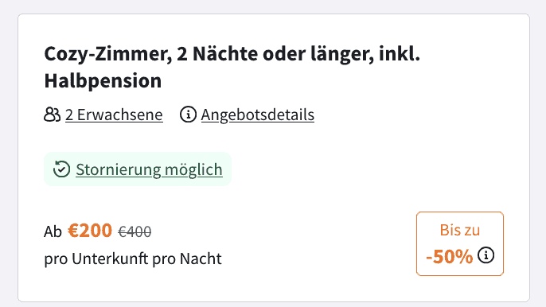Click the green Stornierung möglich badge

[x=138, y=169]
